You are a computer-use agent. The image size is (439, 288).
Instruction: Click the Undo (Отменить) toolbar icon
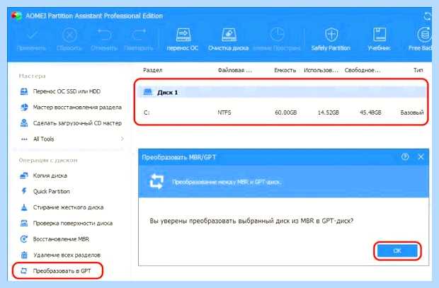point(104,35)
